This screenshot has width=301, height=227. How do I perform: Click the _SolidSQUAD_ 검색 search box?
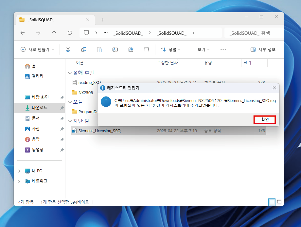[x=253, y=33]
